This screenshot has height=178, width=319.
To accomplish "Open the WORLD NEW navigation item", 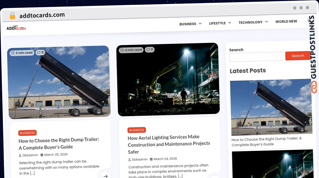I will (286, 22).
